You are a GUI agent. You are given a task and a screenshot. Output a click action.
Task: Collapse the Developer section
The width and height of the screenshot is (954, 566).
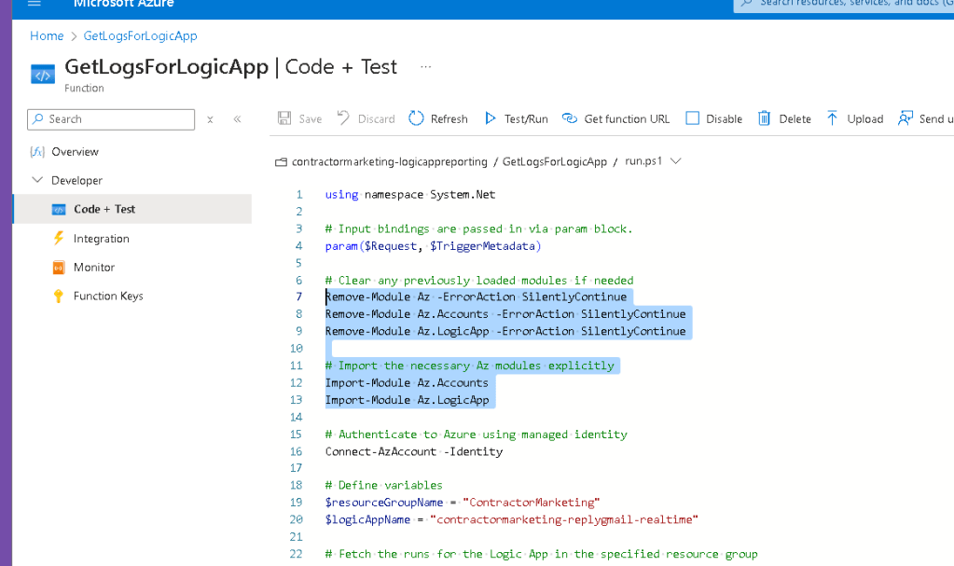tap(37, 180)
